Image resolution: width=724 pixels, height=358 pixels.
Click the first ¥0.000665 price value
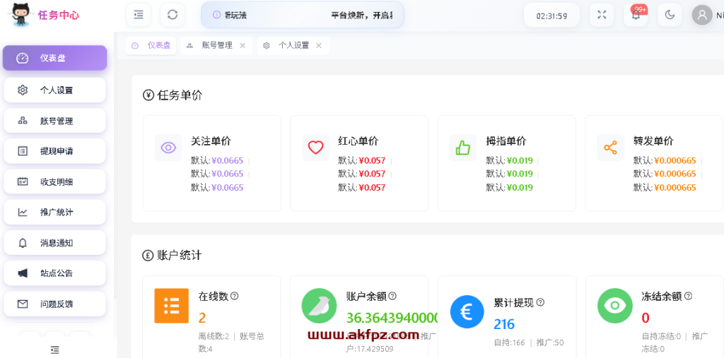[675, 160]
